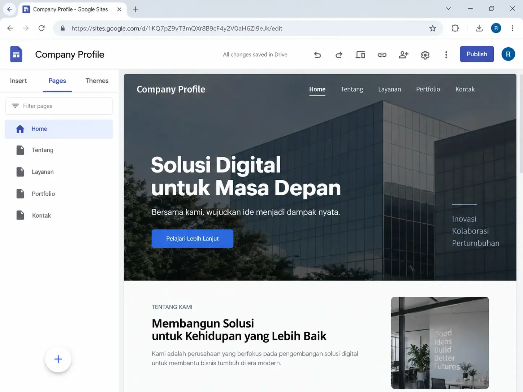
Task: Redo the last action
Action: 339,55
